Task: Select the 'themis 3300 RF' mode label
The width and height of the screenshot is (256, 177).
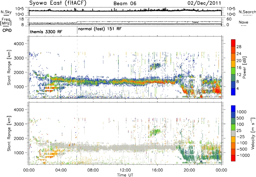Action: coord(46,32)
